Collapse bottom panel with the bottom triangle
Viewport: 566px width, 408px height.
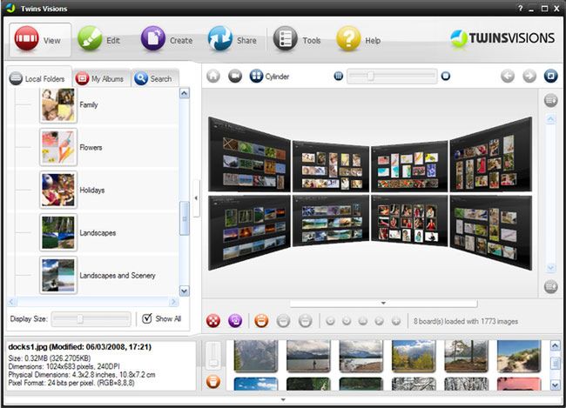point(283,399)
